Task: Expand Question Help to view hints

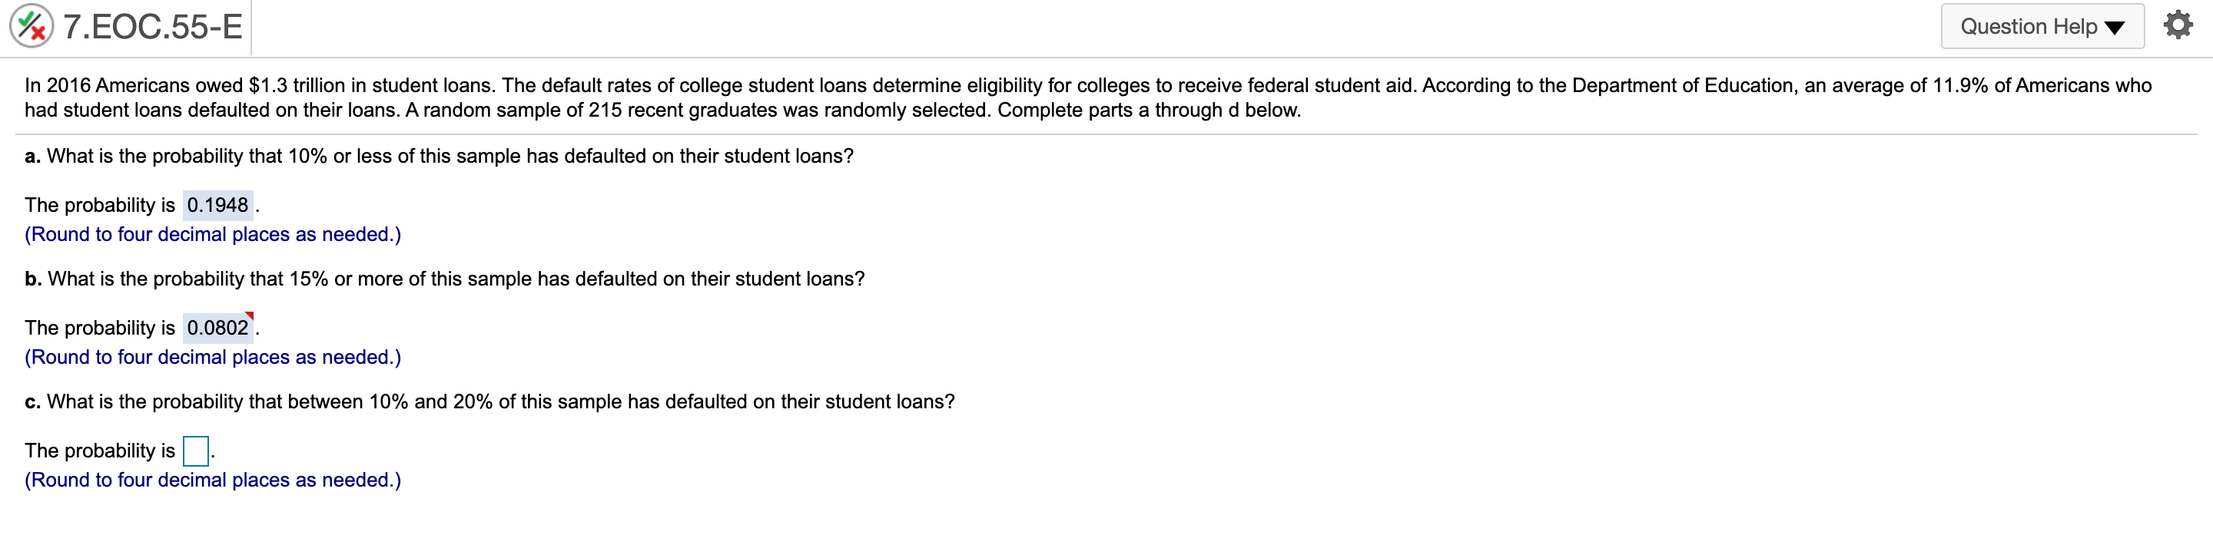Action: tap(2043, 27)
